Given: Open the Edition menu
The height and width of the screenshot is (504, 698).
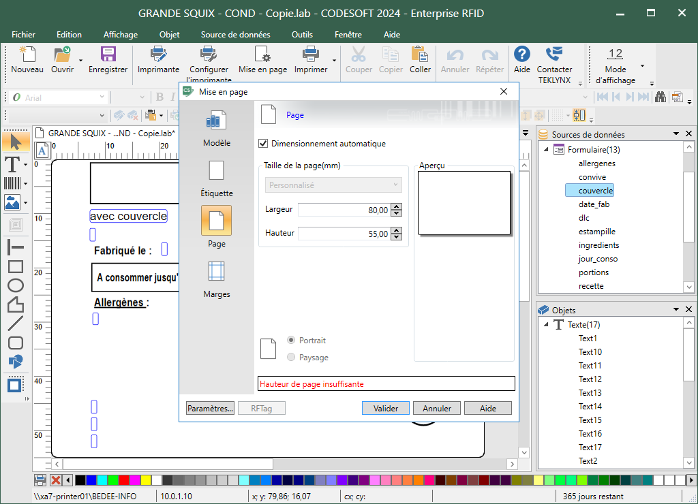Looking at the screenshot, I should [x=69, y=34].
